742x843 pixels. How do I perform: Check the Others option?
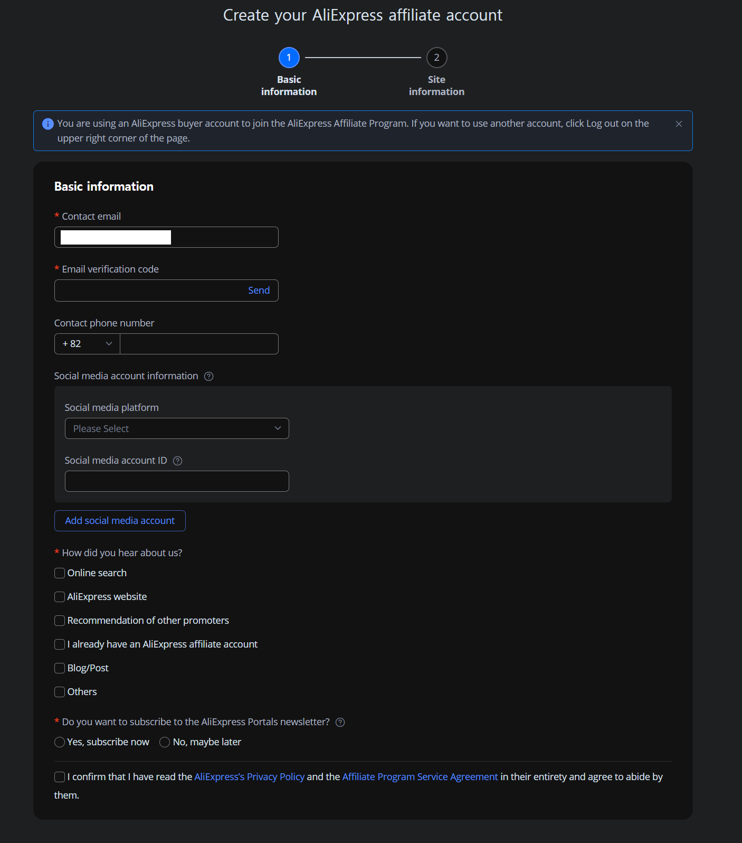tap(60, 692)
